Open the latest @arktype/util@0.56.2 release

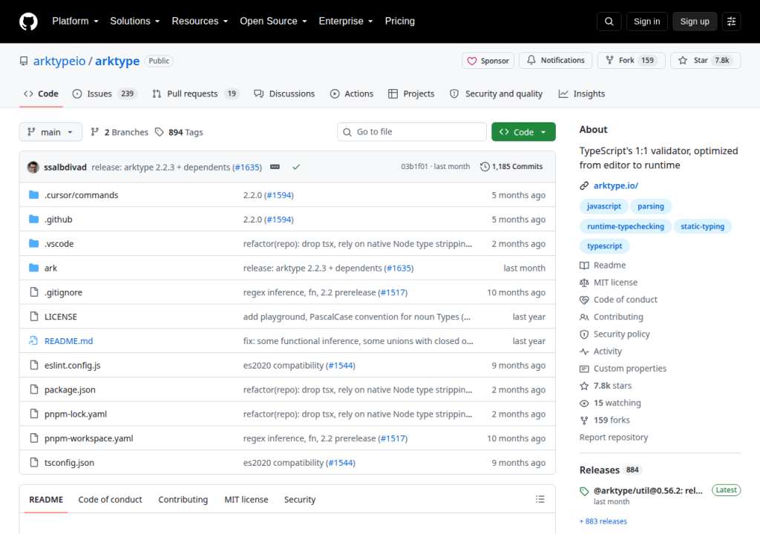point(648,490)
